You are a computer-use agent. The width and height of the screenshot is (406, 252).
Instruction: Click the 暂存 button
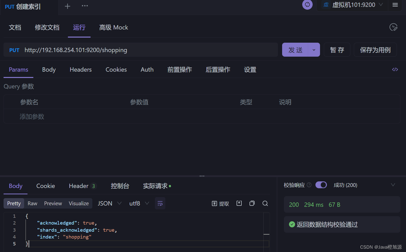pos(337,50)
